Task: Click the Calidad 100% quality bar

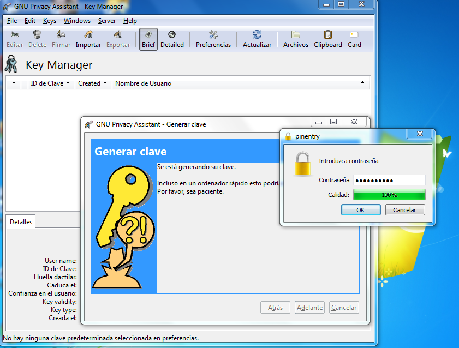Action: tap(389, 195)
